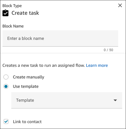
Task: Open the Template dropdown
Action: pos(67,100)
